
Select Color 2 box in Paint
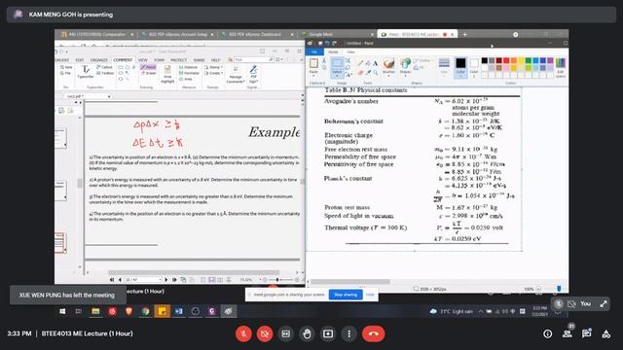pyautogui.click(x=474, y=67)
